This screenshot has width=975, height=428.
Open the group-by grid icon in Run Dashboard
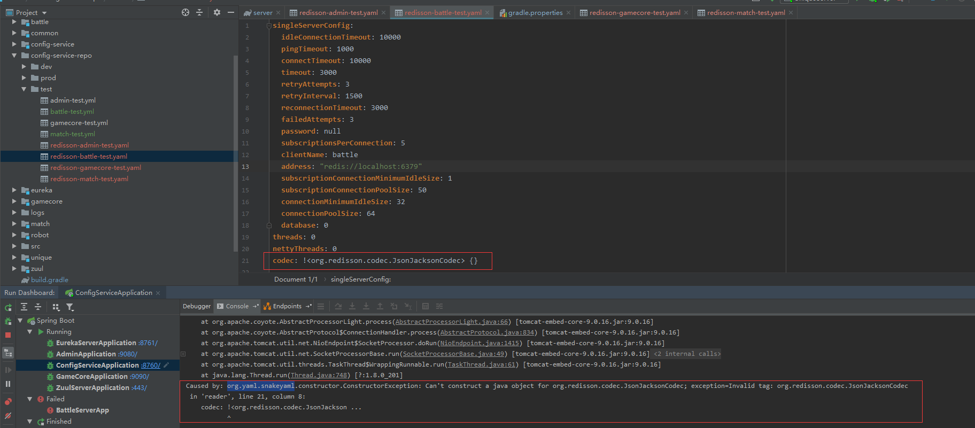click(56, 307)
